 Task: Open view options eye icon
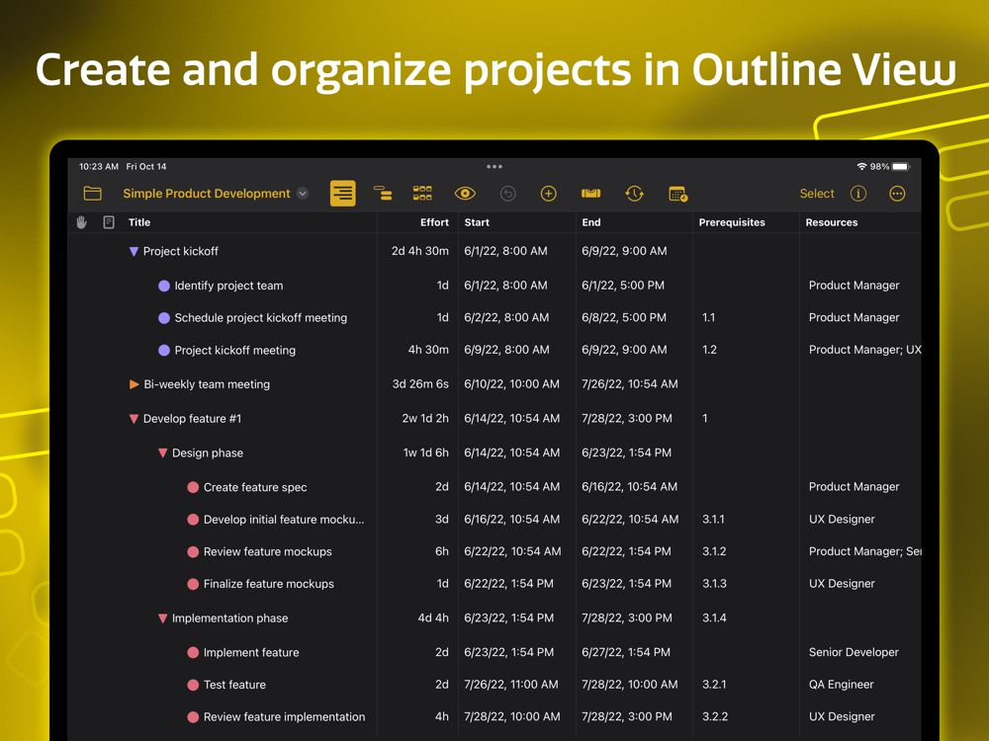(465, 194)
